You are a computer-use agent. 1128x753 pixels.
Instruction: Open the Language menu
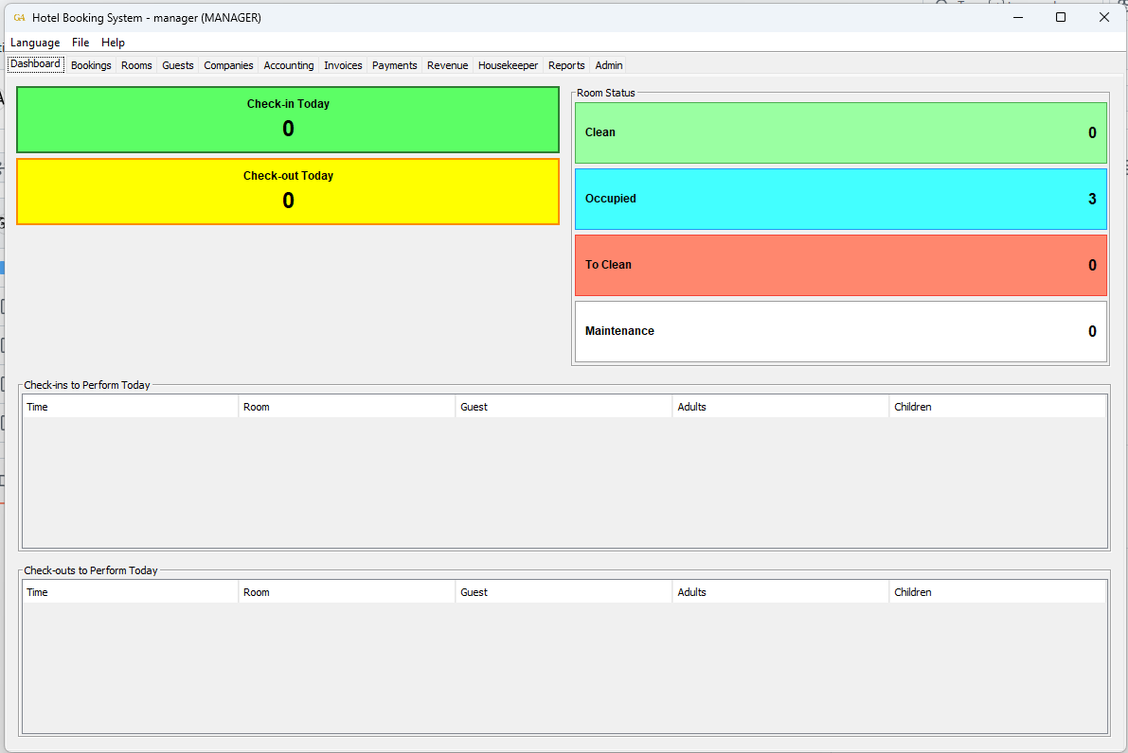click(x=35, y=43)
